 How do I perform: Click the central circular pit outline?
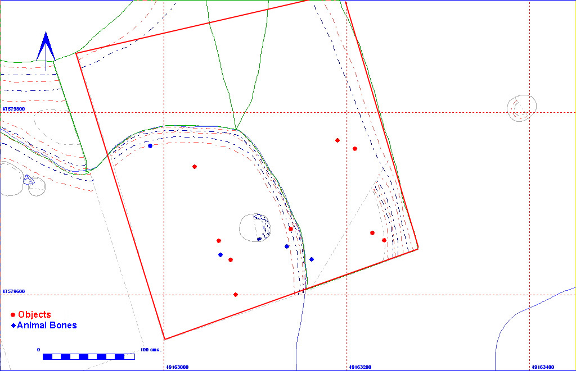[242, 228]
